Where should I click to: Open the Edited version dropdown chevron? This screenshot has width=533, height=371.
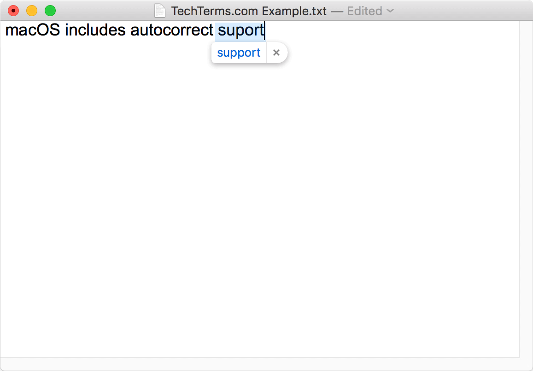390,11
